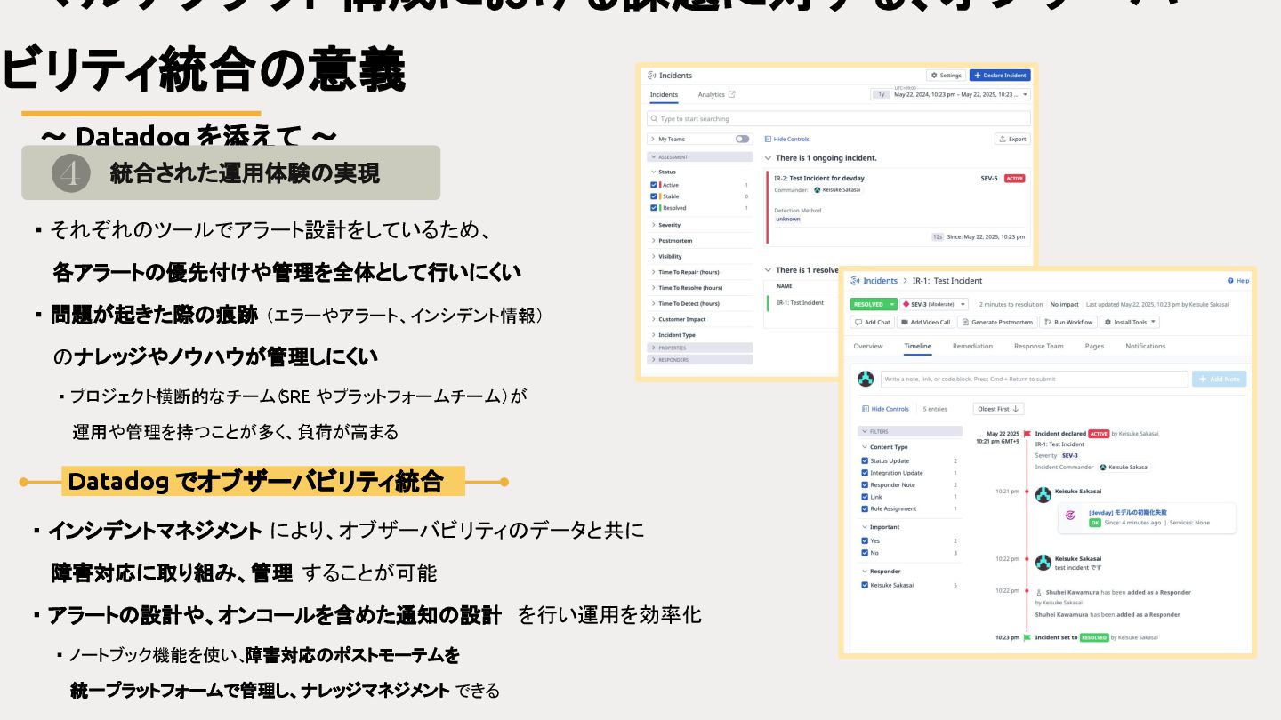Open external link icon beside Analytics tab
The width and height of the screenshot is (1281, 720).
pyautogui.click(x=732, y=94)
